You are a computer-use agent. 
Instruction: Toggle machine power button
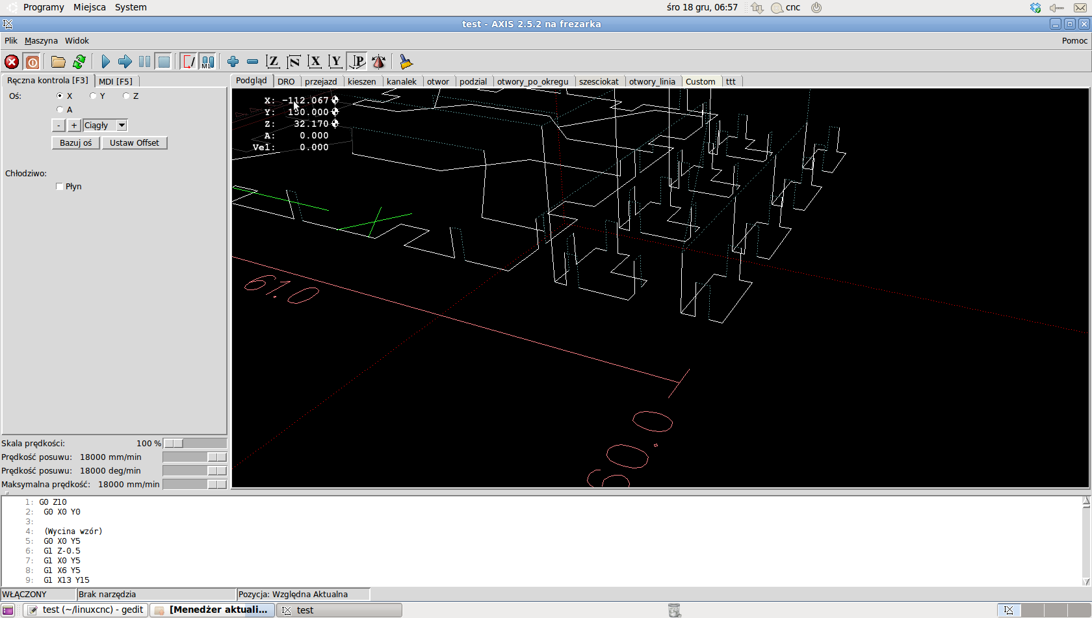tap(32, 62)
